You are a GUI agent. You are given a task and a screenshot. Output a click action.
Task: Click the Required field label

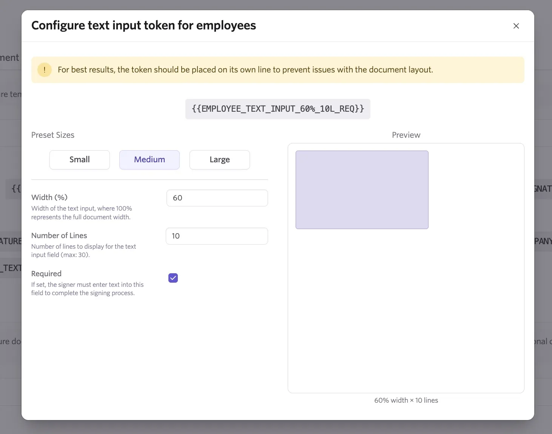click(46, 274)
